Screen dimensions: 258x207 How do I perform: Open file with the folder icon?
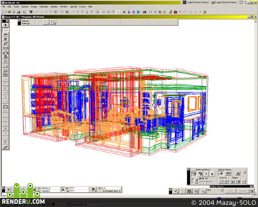[9, 12]
